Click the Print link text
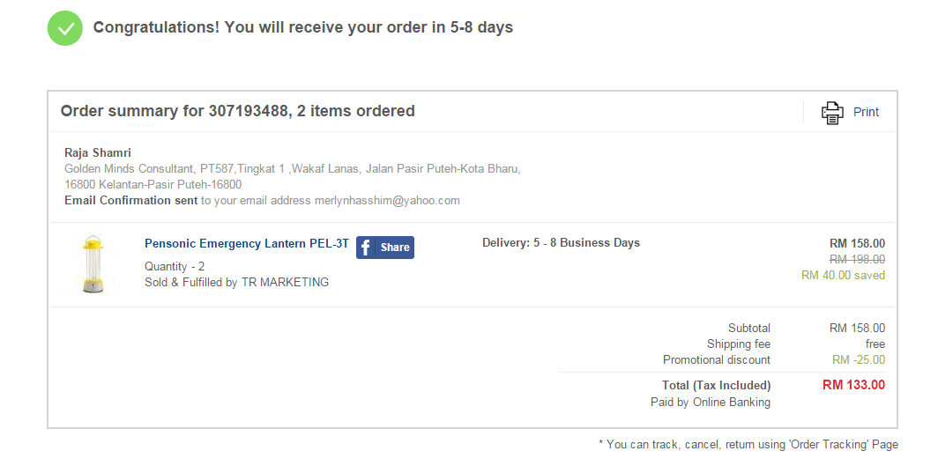Screen dimensions: 938x466 click(866, 112)
